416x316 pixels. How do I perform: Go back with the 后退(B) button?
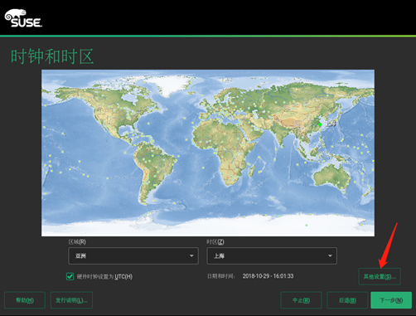pyautogui.click(x=347, y=300)
